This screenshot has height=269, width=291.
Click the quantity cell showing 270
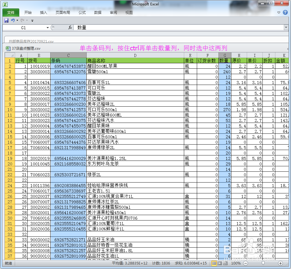225,110
